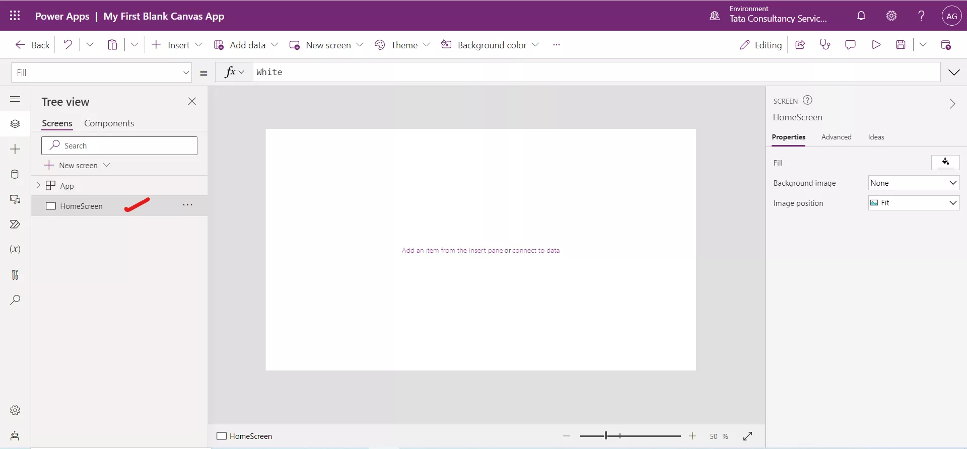Screen dimensions: 967x449
Task: Open the Data cylinder icon
Action: pyautogui.click(x=15, y=174)
